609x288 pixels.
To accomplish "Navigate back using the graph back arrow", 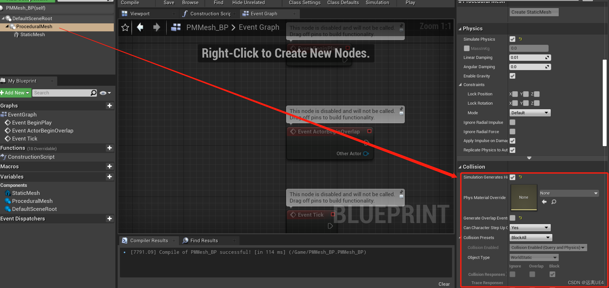I will (140, 27).
